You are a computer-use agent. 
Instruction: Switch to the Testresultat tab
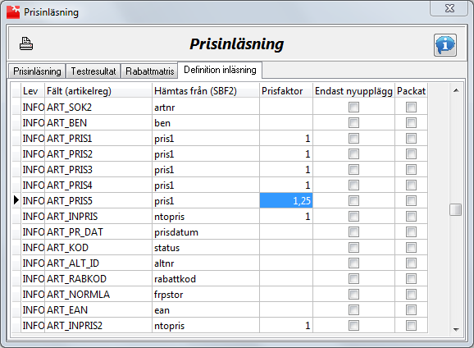click(93, 71)
